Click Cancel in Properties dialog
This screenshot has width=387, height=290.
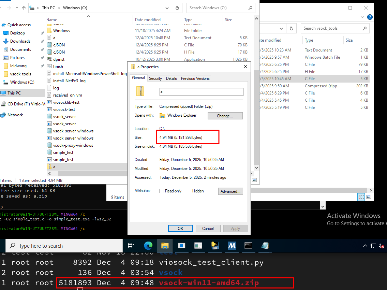click(208, 229)
